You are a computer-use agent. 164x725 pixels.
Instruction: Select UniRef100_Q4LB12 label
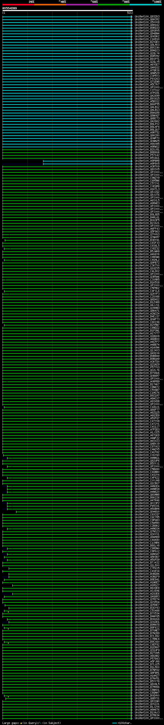tap(147, 107)
